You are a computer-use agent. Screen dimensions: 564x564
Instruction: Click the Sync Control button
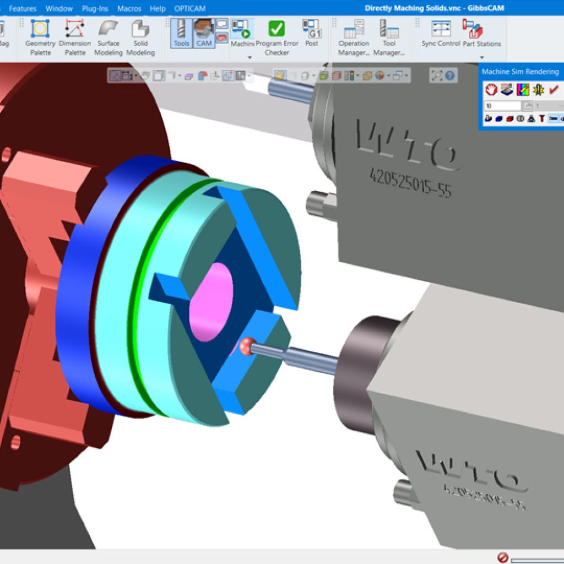(441, 33)
